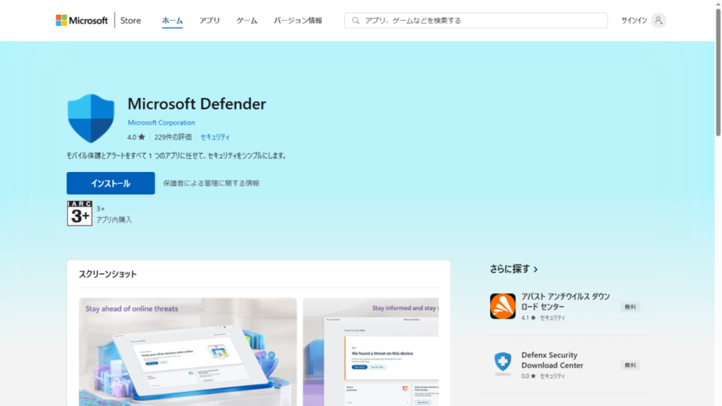Click the Microsoft Defender title text
This screenshot has height=406, width=722.
(197, 104)
